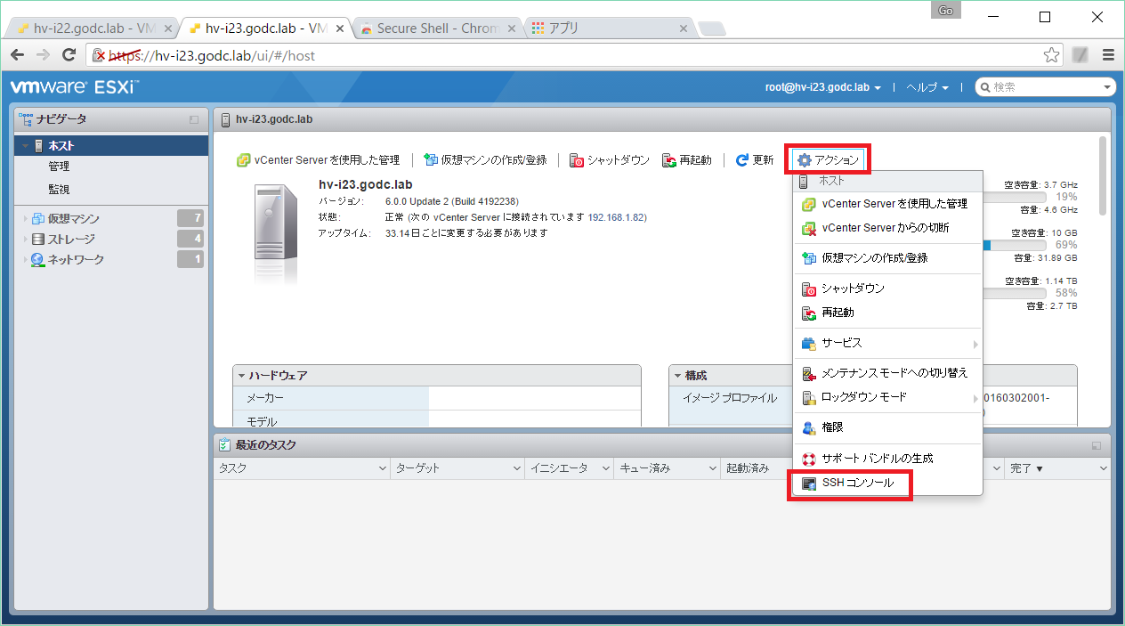Open the キュー済み column dropdown arrow
Image resolution: width=1125 pixels, height=626 pixels.
pos(712,468)
